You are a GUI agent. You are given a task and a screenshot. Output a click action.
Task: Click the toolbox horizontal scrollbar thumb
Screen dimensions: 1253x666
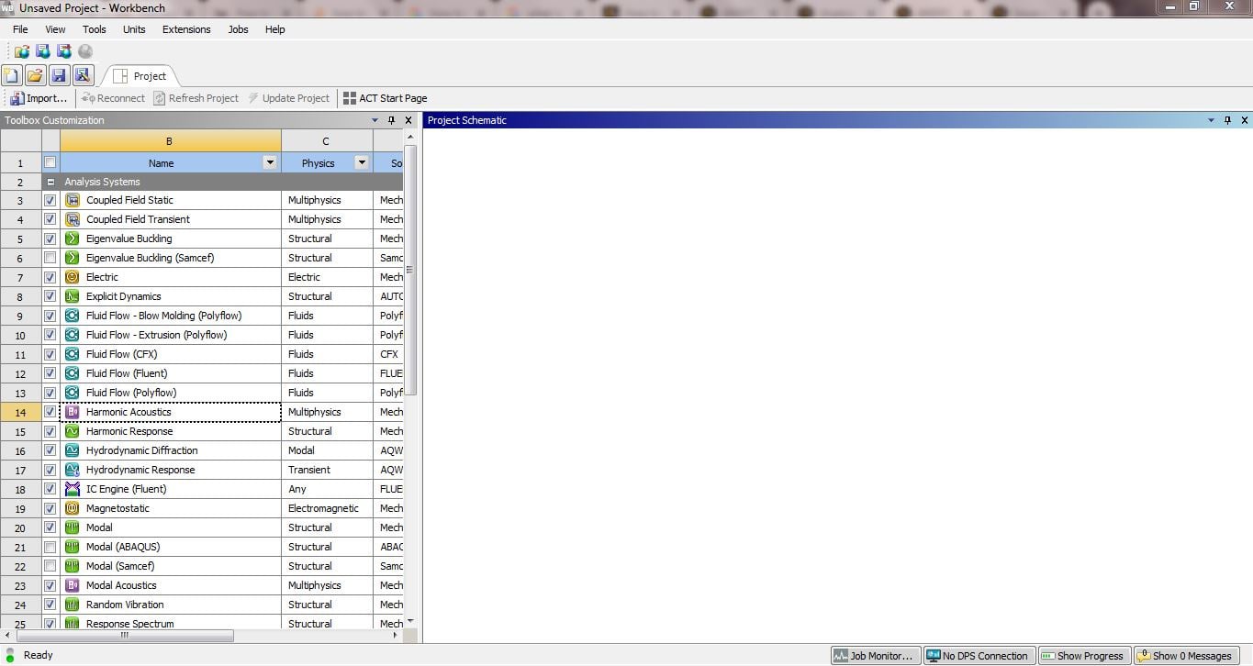coord(126,635)
